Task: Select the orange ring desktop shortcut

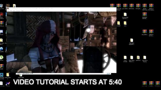Action: click(x=8, y=5)
